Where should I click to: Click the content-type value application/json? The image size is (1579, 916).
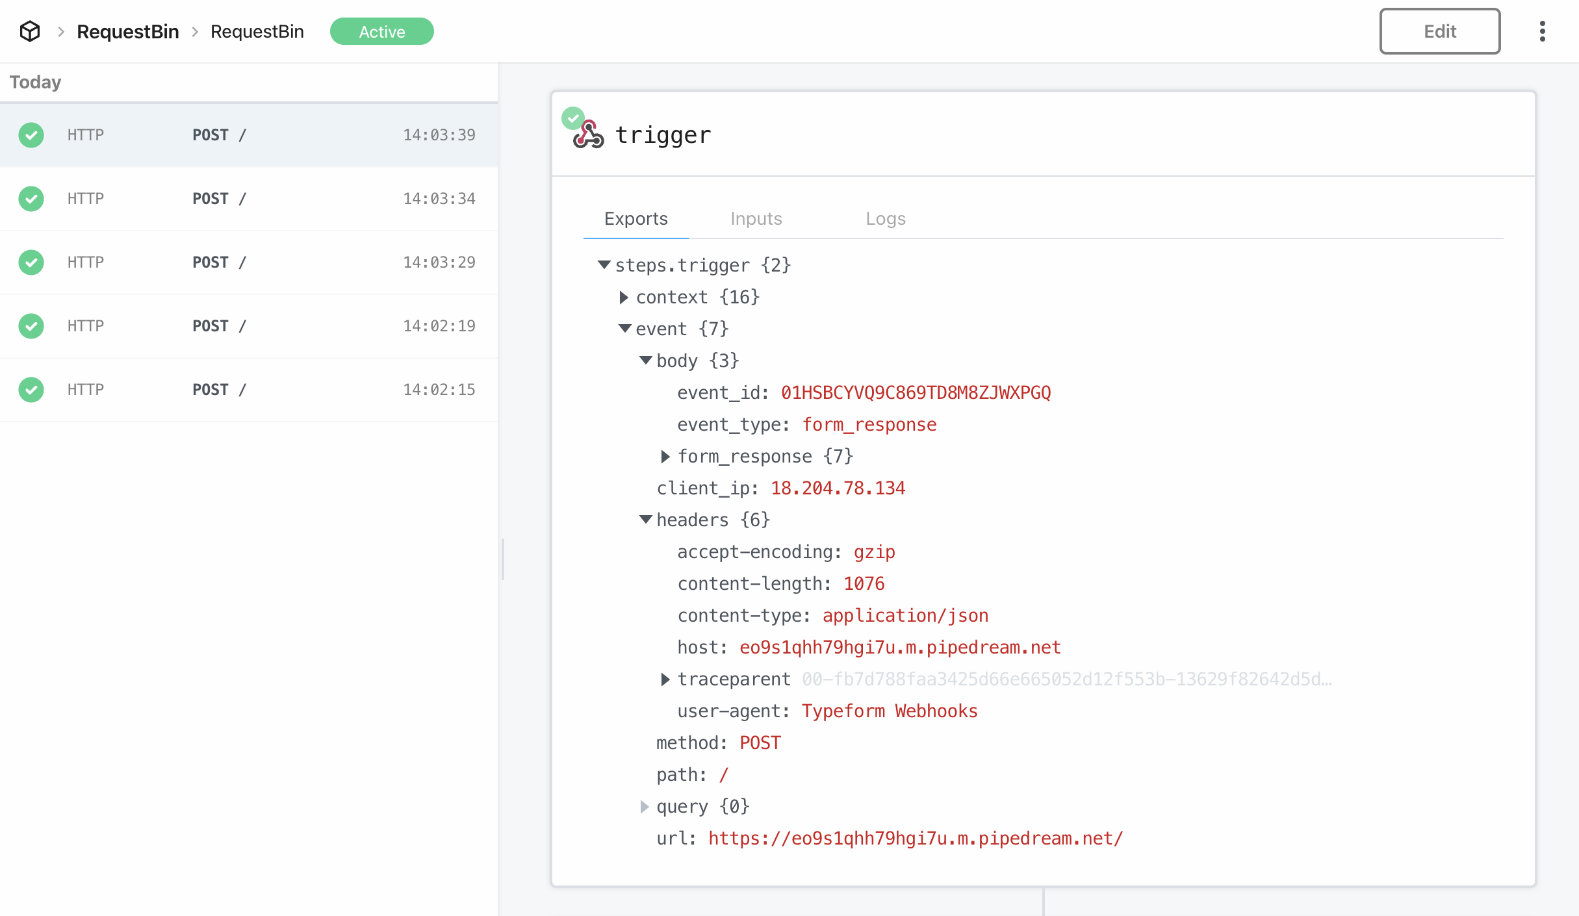(x=906, y=616)
